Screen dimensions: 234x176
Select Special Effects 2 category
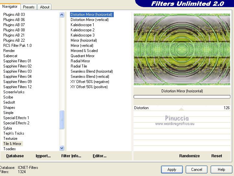(16, 123)
